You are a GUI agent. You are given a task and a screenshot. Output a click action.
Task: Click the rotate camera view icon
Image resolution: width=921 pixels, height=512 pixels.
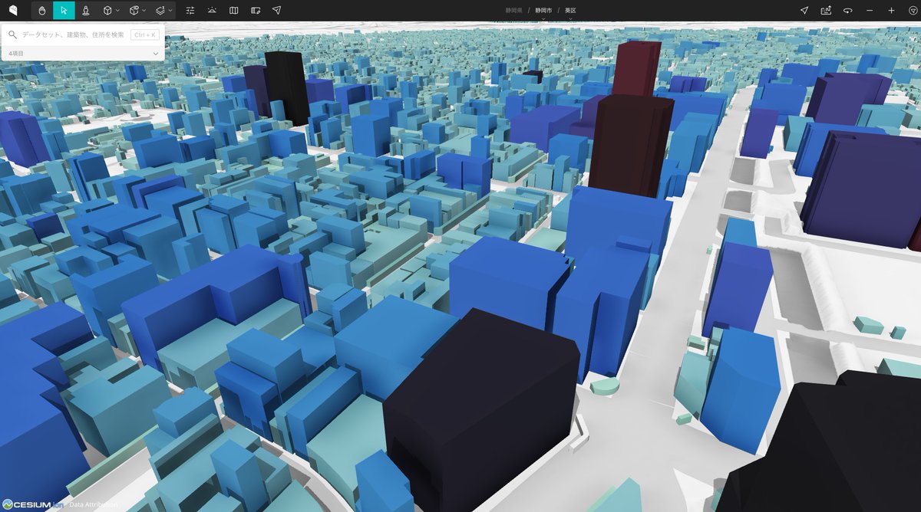coord(847,10)
